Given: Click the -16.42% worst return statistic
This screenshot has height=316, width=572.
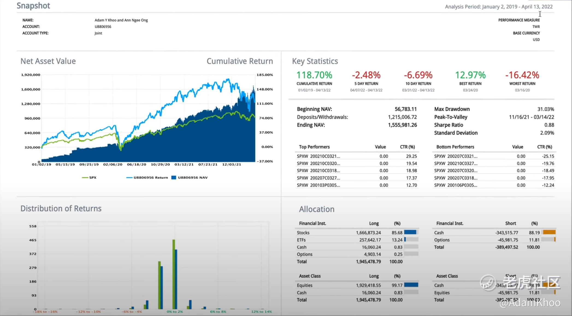Looking at the screenshot, I should 522,75.
